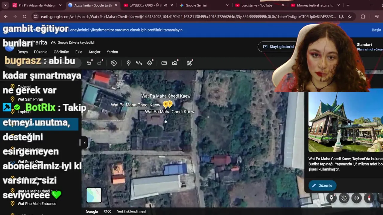Start the Slayt gösterisi presentation
Image resolution: width=383 pixels, height=215 pixels.
(279, 47)
